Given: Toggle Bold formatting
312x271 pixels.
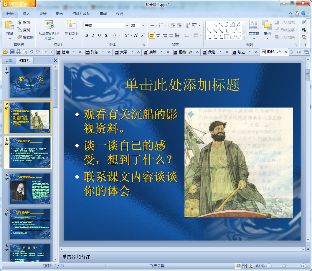Looking at the screenshot, I should tap(87, 35).
